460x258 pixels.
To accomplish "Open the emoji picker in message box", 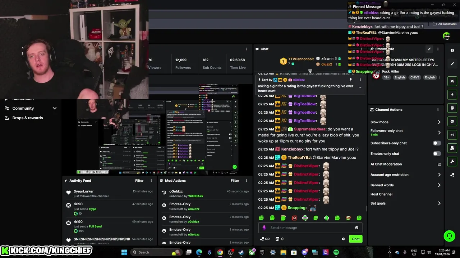I will 356,228.
